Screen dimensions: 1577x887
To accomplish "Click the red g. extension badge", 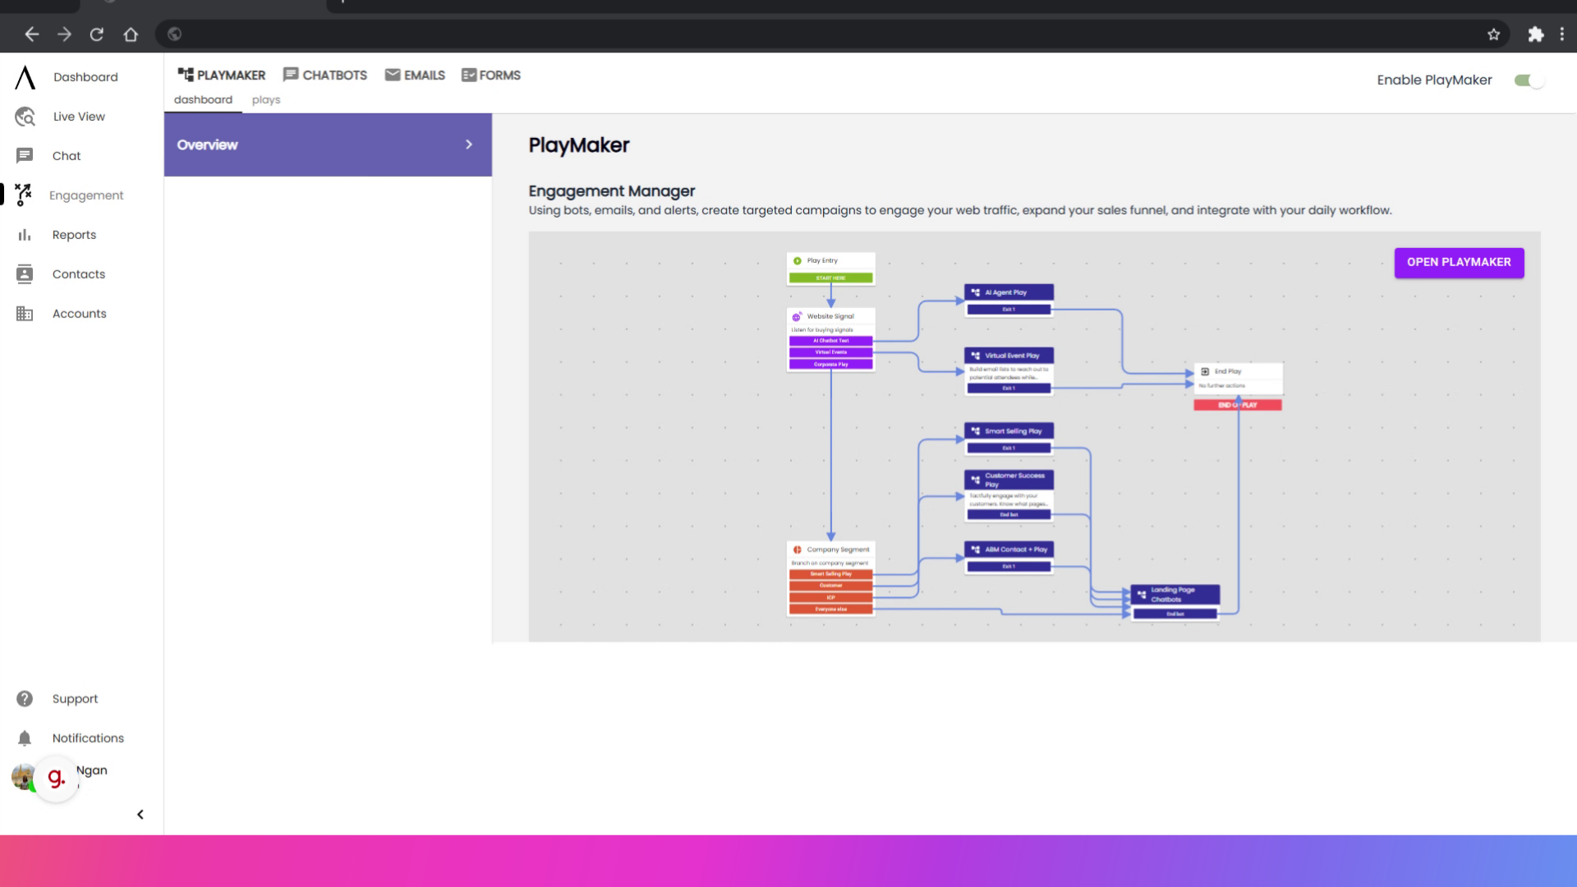I will 56,778.
